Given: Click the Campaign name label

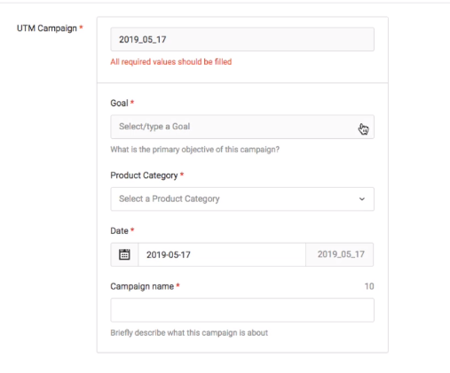Looking at the screenshot, I should (x=142, y=286).
